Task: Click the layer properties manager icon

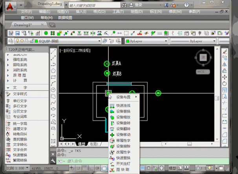Action: pyautogui.click(x=11, y=41)
